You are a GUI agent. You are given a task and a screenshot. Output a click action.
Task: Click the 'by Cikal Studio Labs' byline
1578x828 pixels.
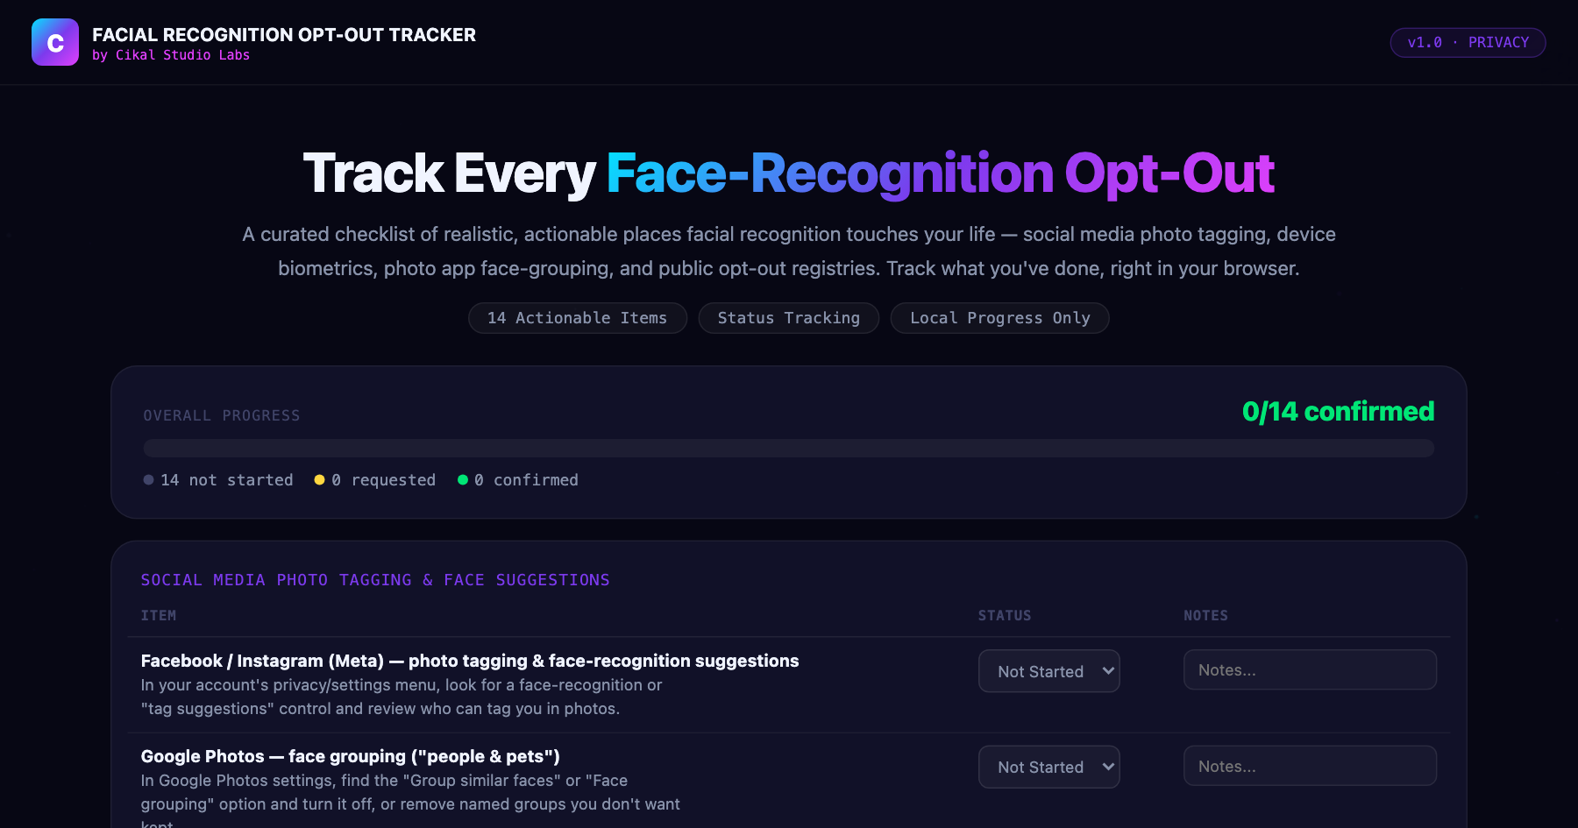pos(171,55)
